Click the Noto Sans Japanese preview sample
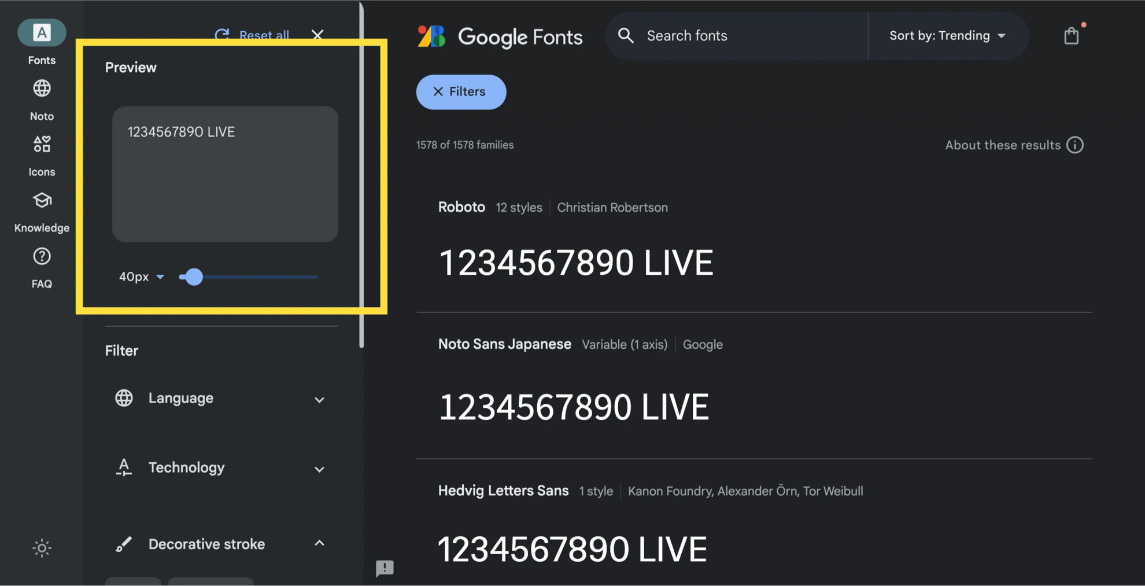1145x586 pixels. point(574,407)
